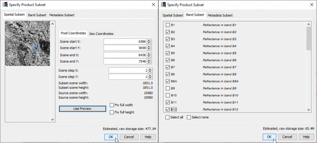Click 'Reflectance in band B8A' description
The height and width of the screenshot is (143, 317).
click(x=220, y=81)
